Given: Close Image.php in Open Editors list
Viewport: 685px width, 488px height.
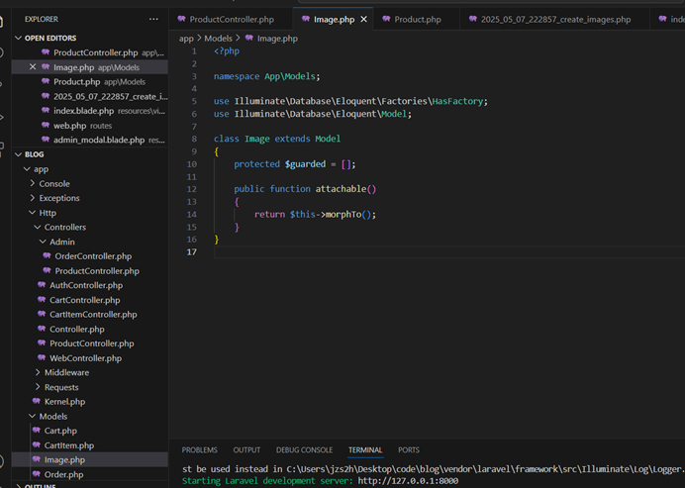Looking at the screenshot, I should coord(33,67).
